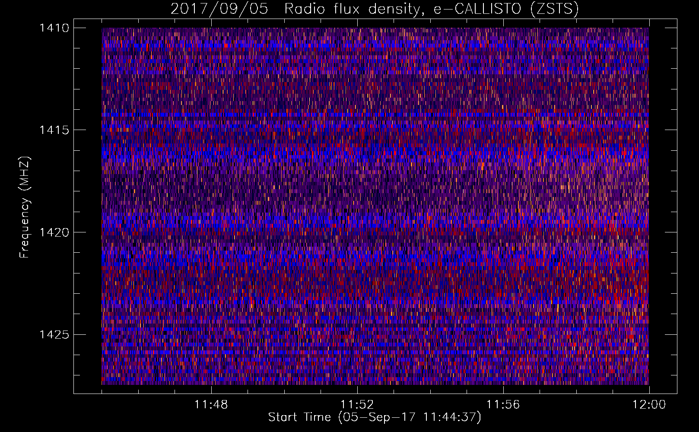Click the 'Frequency (MHZ)' axis label
The image size is (699, 432).
coord(25,207)
